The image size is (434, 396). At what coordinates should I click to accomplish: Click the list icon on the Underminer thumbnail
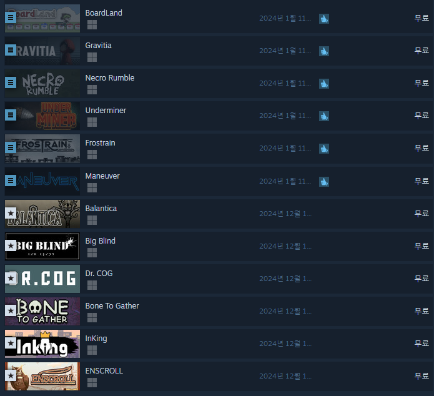click(11, 115)
